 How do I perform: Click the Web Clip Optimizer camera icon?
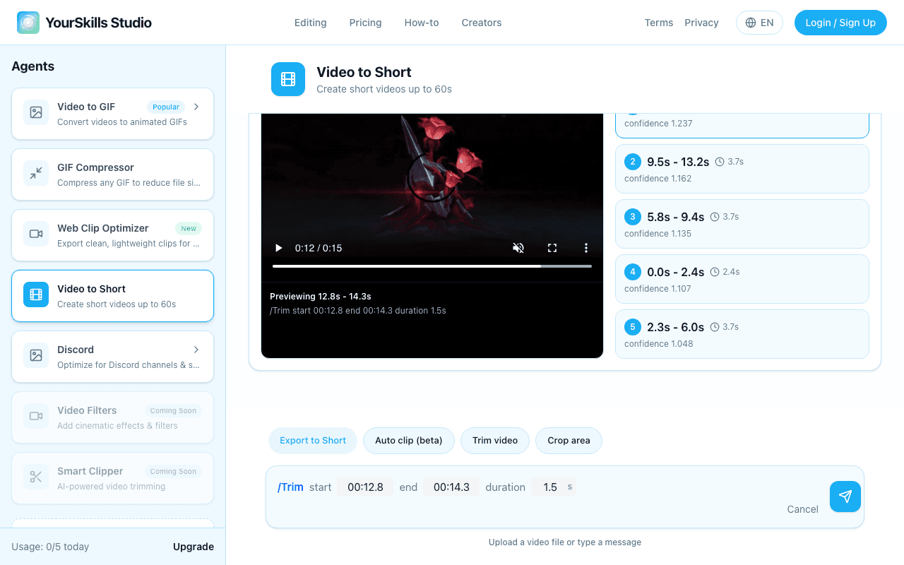click(36, 234)
